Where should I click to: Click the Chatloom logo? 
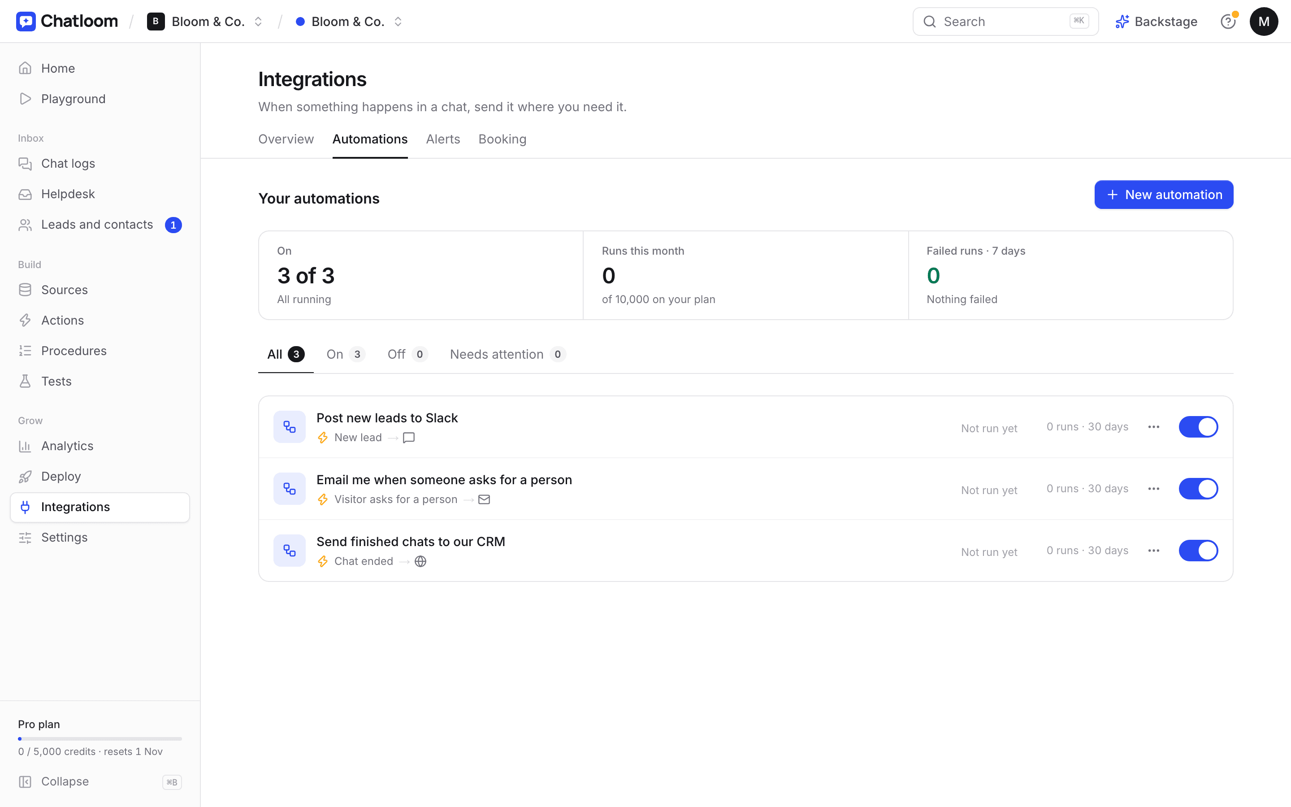click(x=67, y=22)
